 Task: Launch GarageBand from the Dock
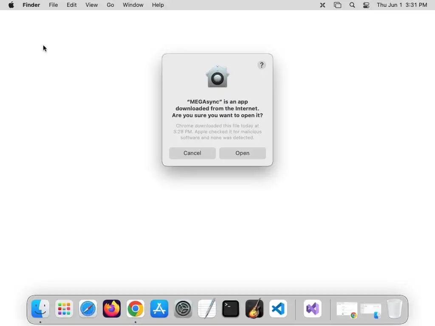tap(254, 309)
